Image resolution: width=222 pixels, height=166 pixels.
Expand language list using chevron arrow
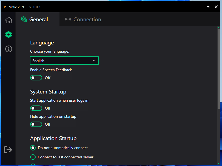click(94, 61)
